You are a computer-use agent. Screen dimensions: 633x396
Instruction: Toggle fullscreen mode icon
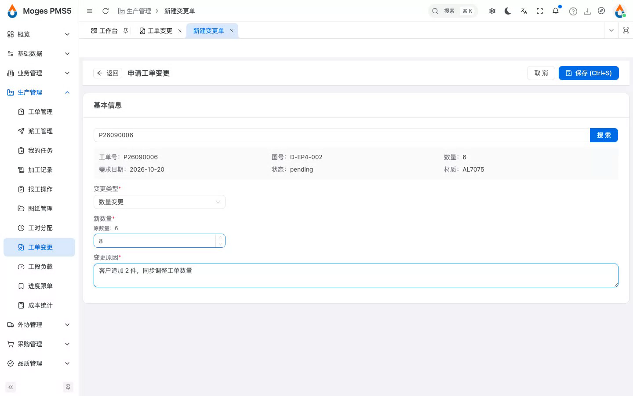click(540, 11)
